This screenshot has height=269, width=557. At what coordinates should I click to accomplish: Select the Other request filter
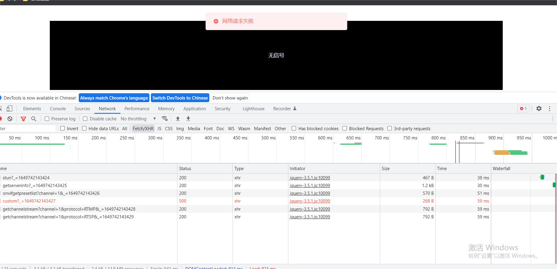[x=280, y=128]
